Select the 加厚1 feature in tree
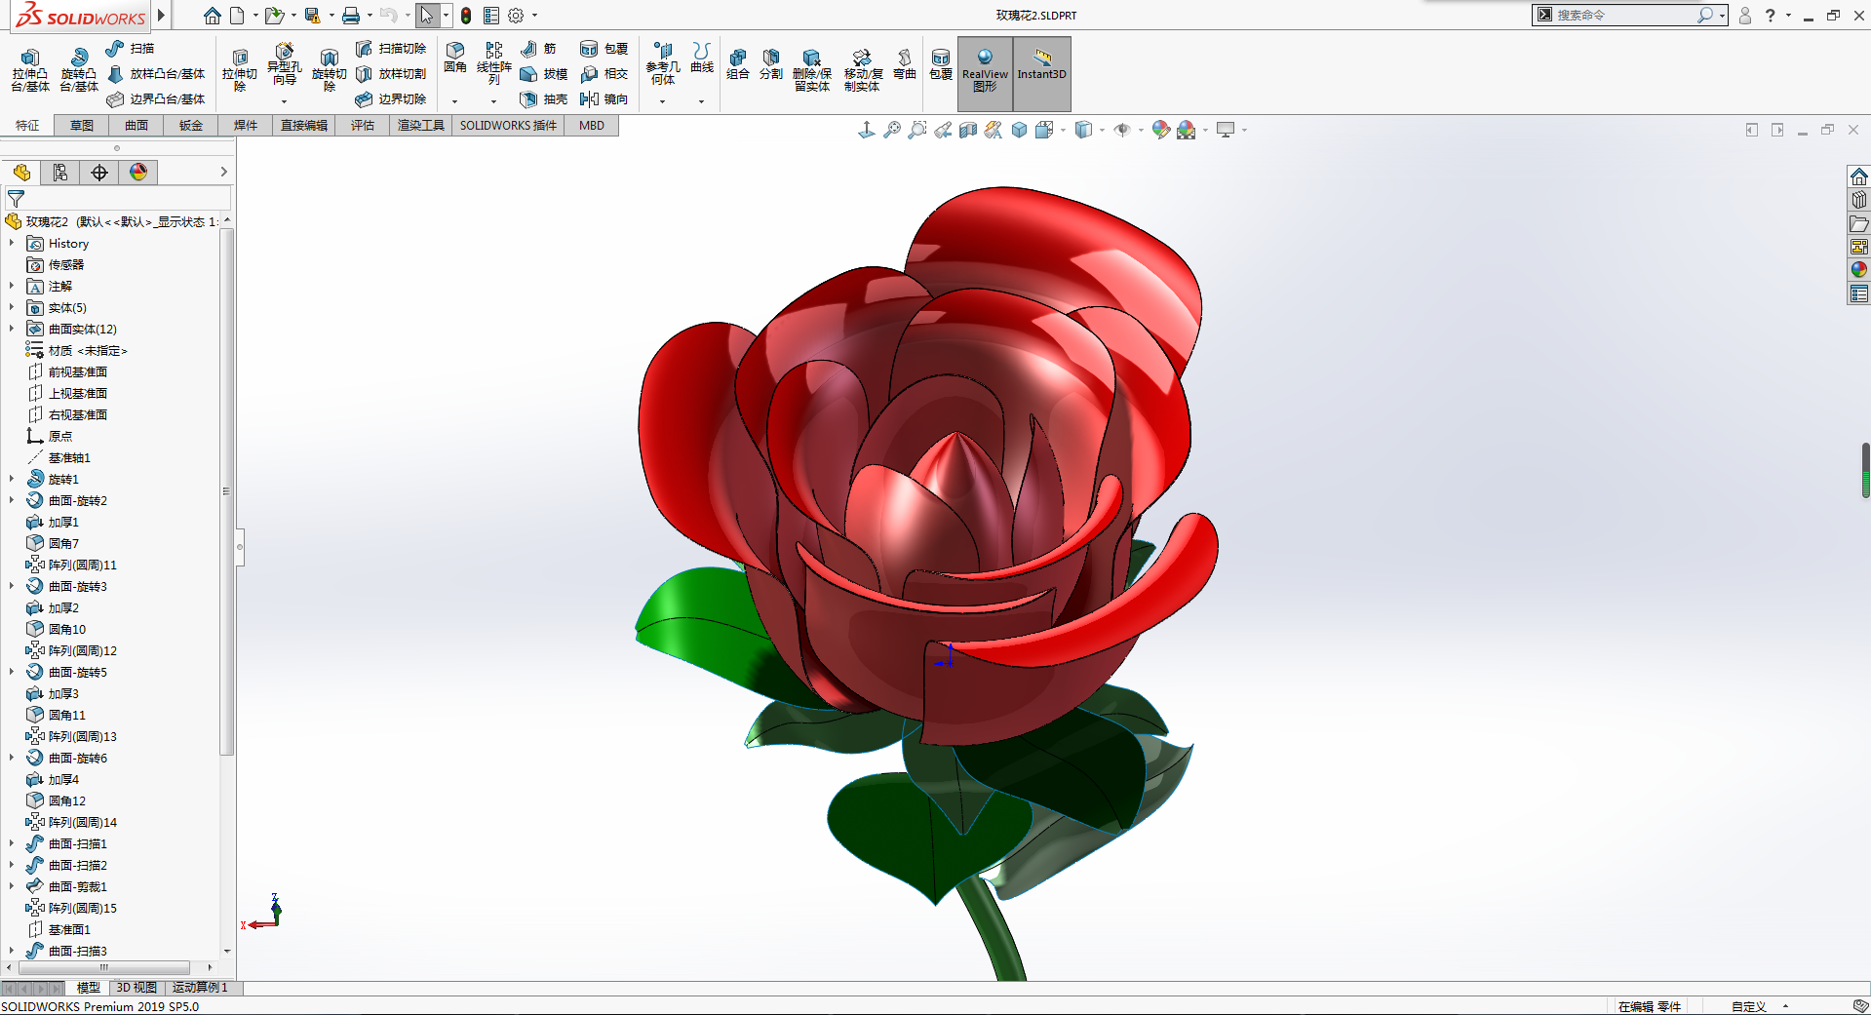 coord(63,523)
